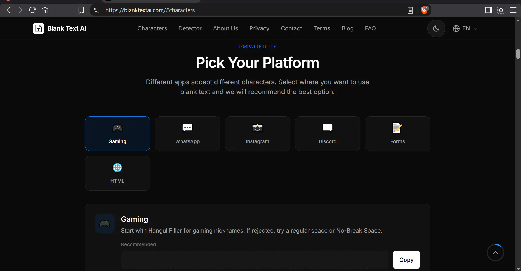The height and width of the screenshot is (271, 521).
Task: Open the Privacy nav item
Action: tap(260, 28)
